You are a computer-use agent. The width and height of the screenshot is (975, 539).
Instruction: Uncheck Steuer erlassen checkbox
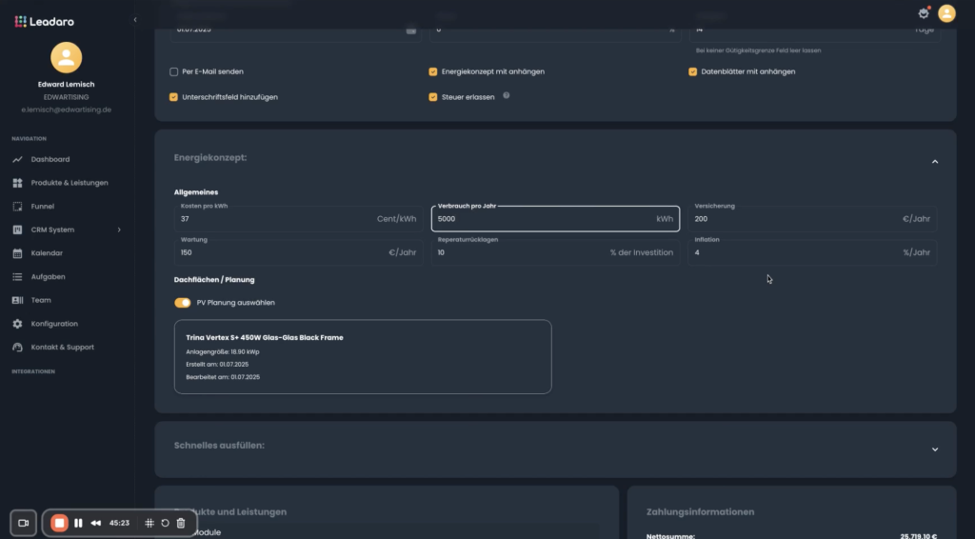(433, 97)
